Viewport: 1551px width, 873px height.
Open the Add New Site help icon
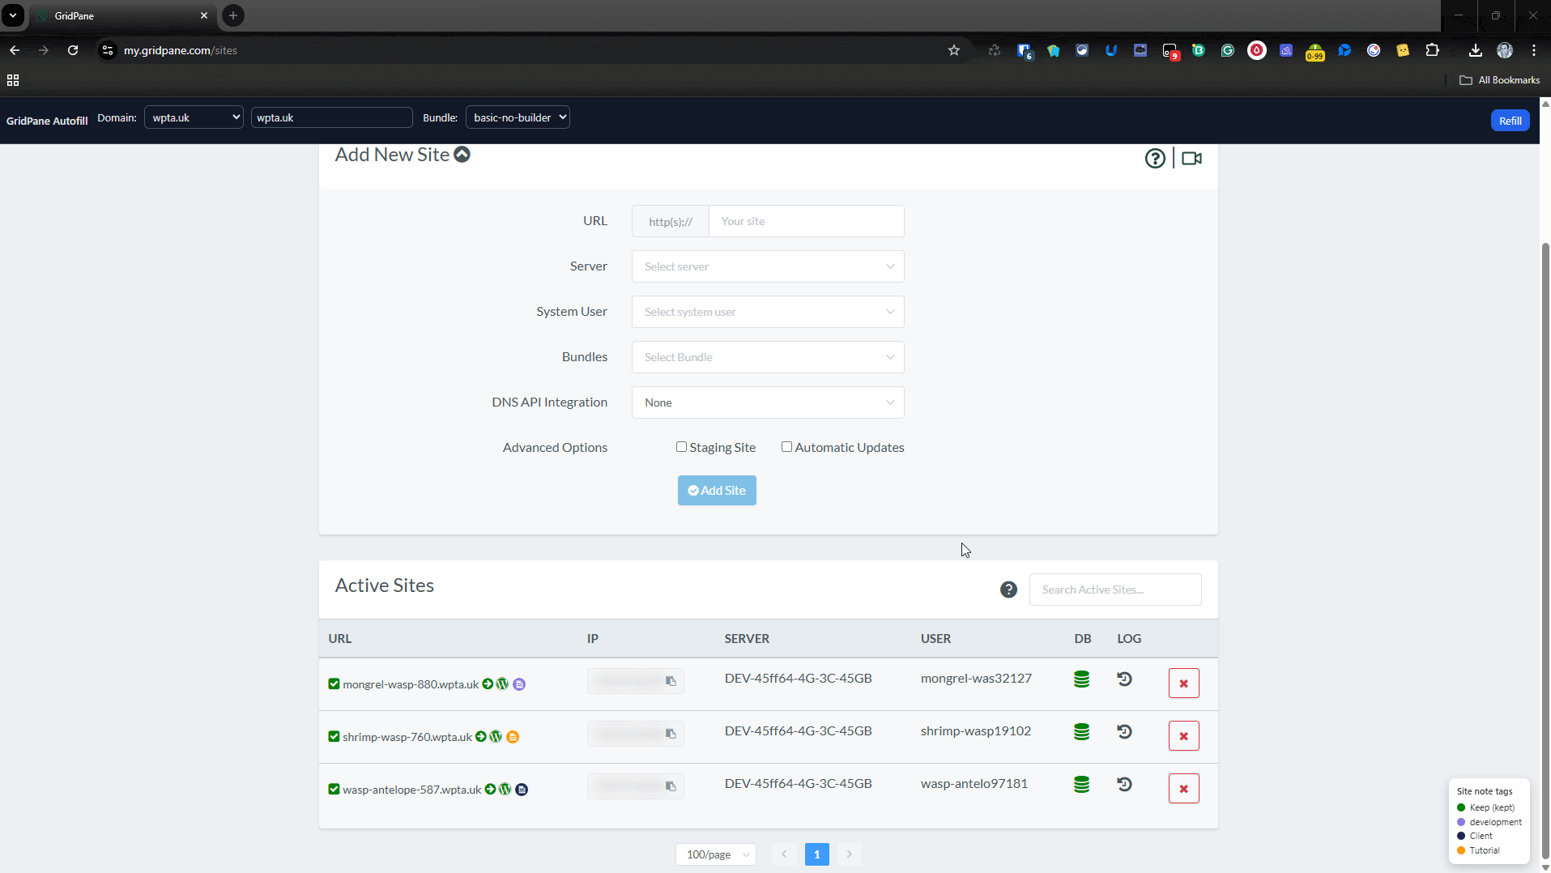1155,159
